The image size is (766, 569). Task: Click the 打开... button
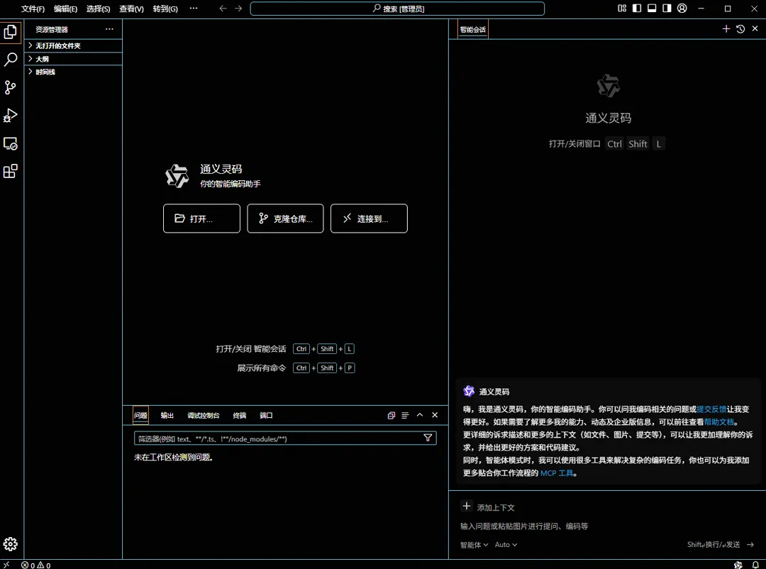(201, 219)
